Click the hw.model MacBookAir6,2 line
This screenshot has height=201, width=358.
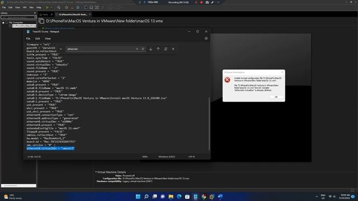pos(46,138)
